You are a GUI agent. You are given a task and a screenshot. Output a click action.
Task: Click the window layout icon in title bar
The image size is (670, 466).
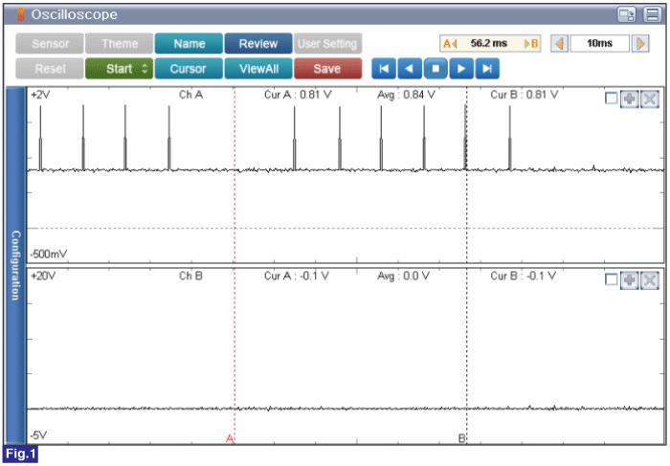tap(627, 15)
